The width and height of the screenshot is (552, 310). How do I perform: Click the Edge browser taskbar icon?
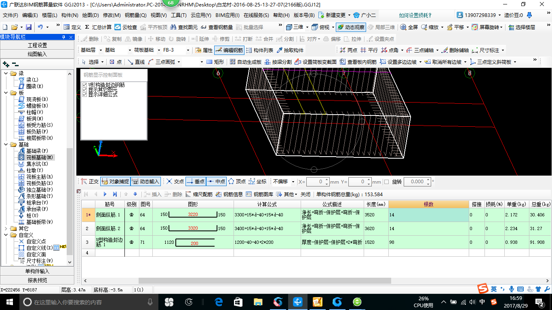click(x=219, y=302)
